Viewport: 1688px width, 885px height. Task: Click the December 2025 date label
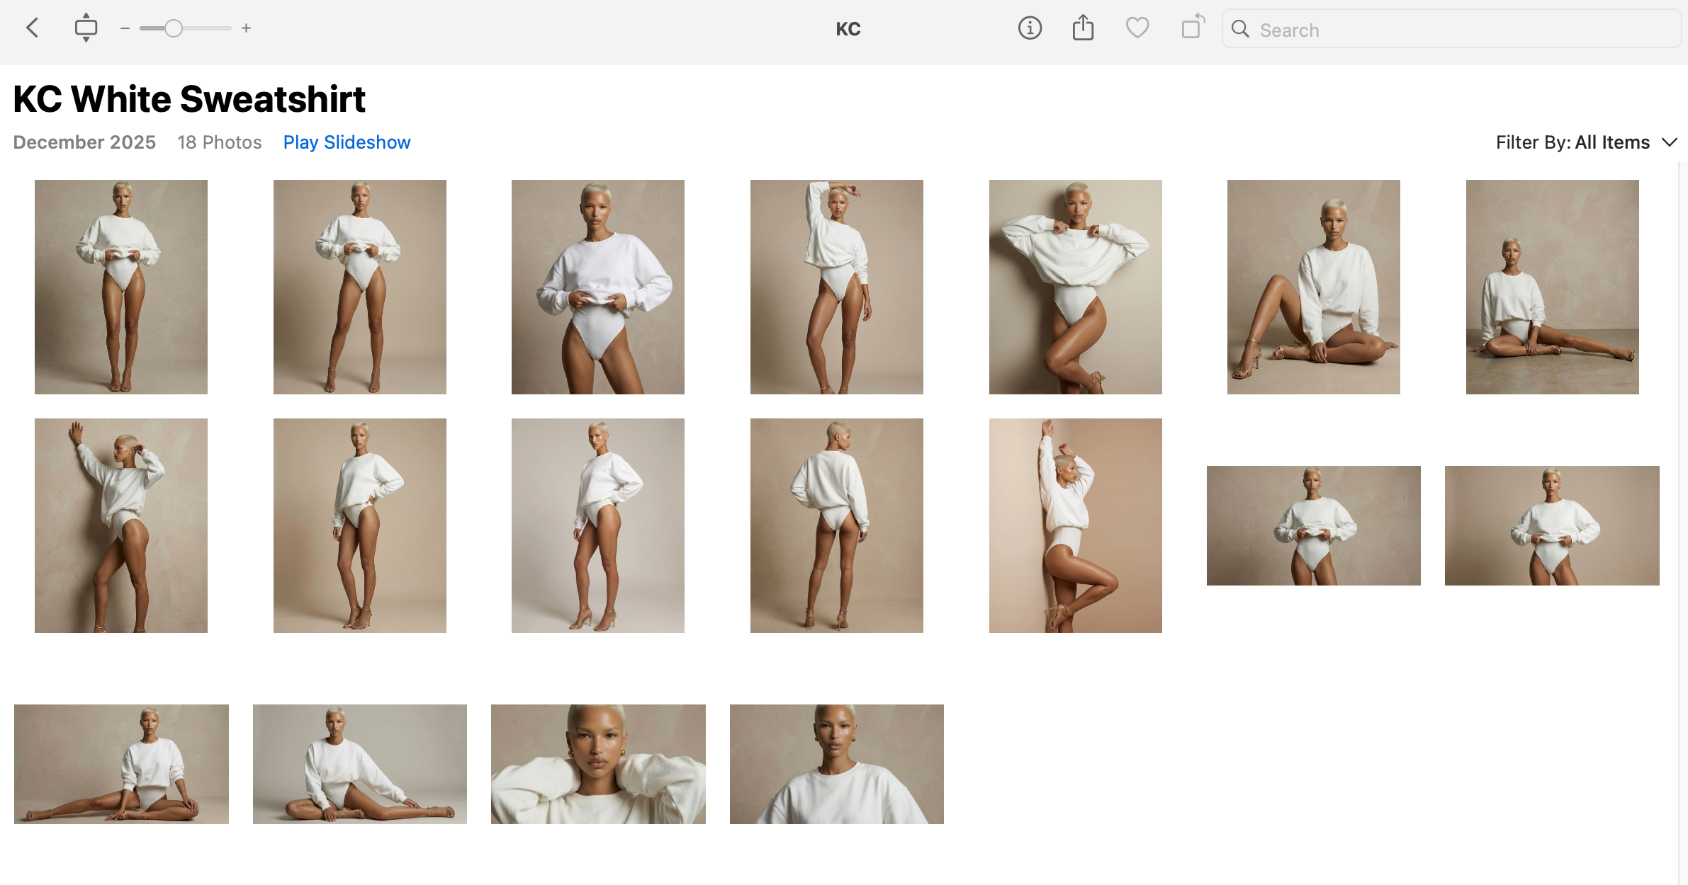pyautogui.click(x=84, y=142)
